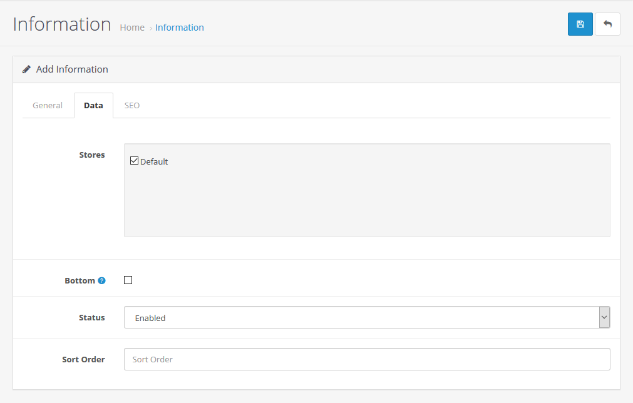Viewport: 633px width, 403px height.
Task: Uncheck the Default store checkbox
Action: [x=134, y=161]
